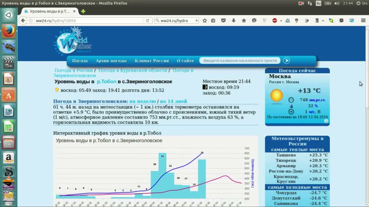Follow the 'Погода в России' breadcrumb link
The image size is (369, 207).
[74, 70]
